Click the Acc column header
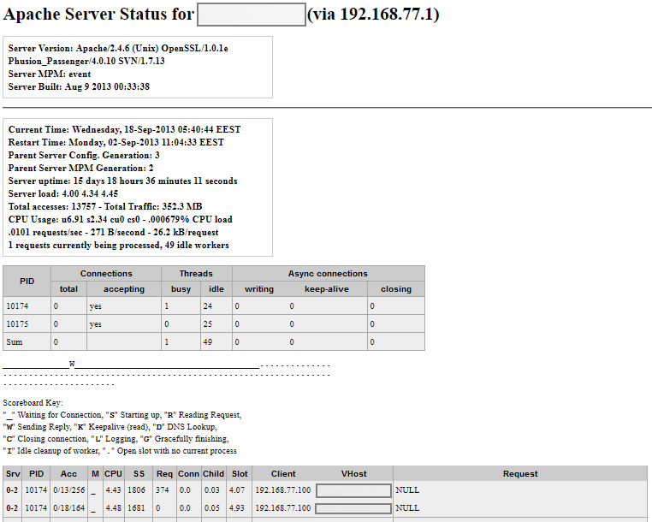The image size is (652, 522). pos(68,474)
